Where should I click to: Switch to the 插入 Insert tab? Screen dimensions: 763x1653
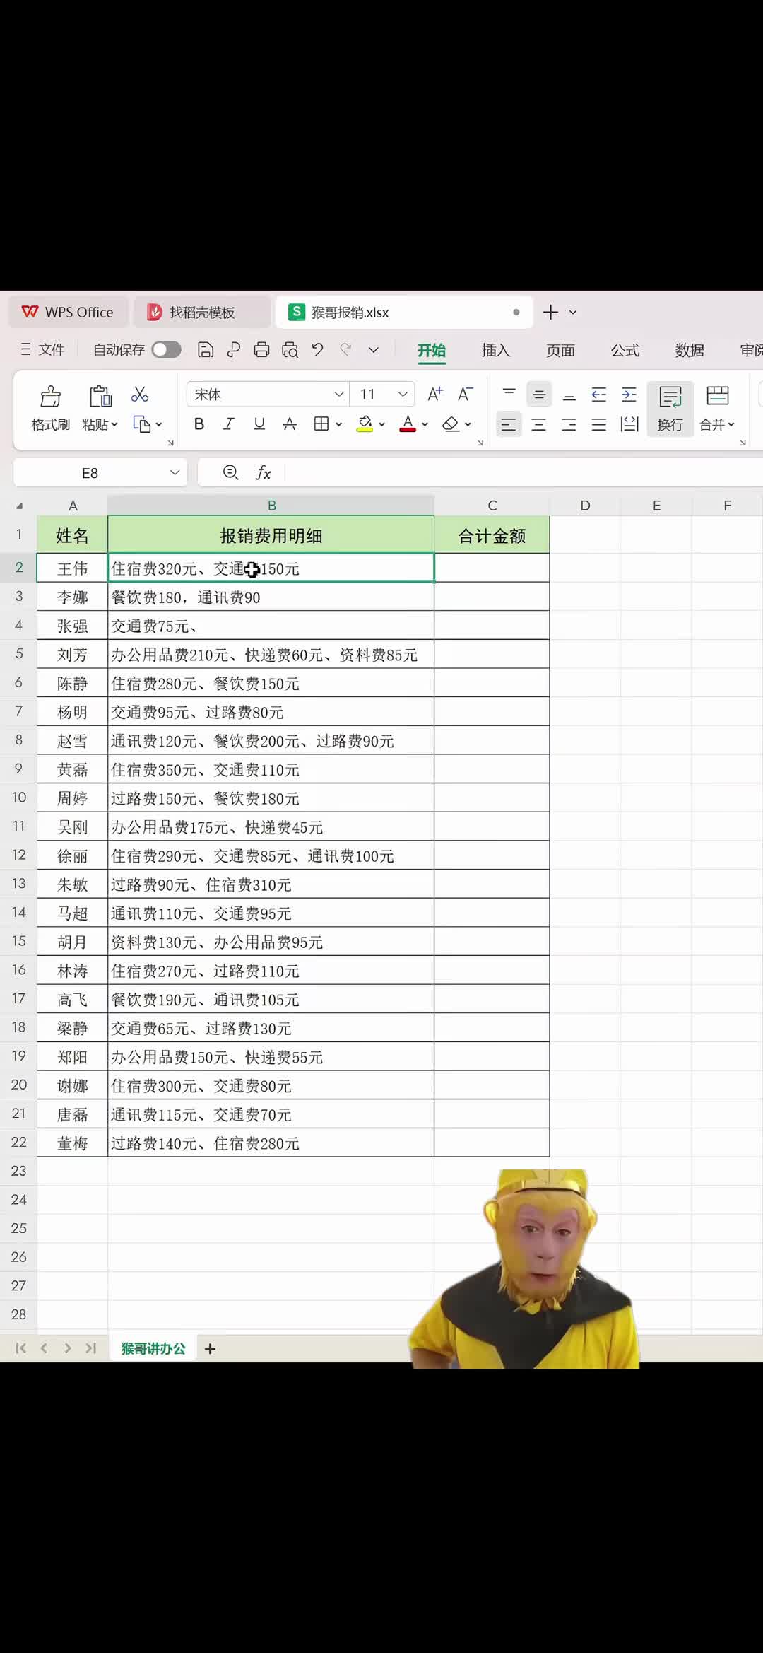(496, 350)
